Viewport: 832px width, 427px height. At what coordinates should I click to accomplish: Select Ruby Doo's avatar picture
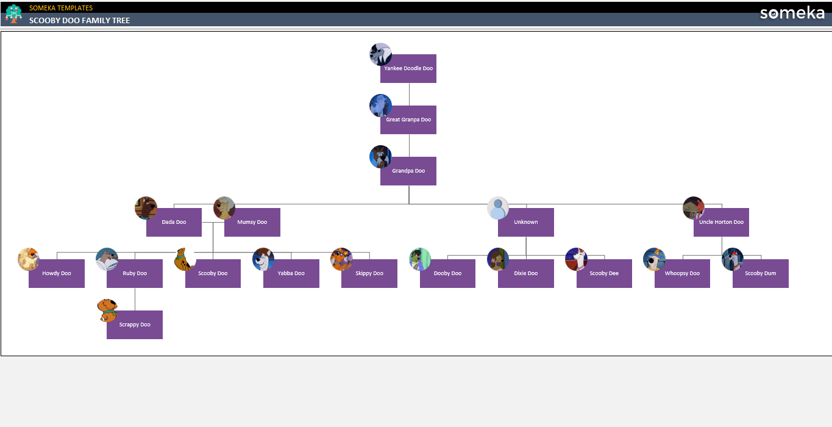pos(107,259)
